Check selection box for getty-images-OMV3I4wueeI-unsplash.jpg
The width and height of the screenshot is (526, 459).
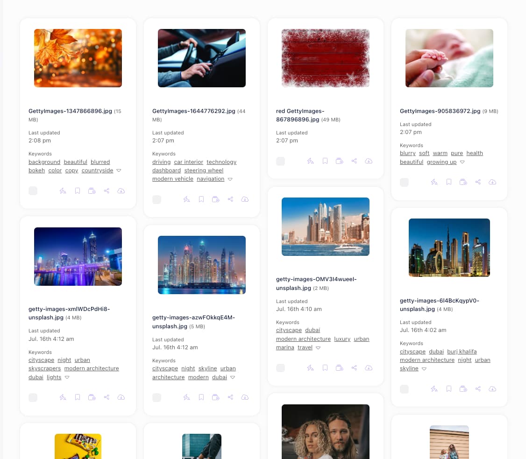tap(280, 368)
